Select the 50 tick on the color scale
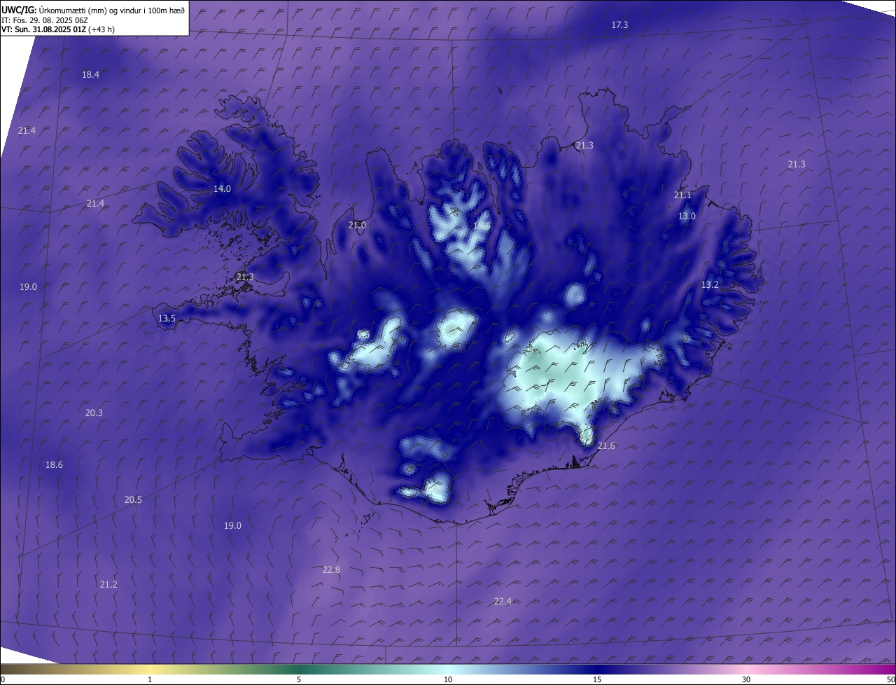 click(x=890, y=680)
